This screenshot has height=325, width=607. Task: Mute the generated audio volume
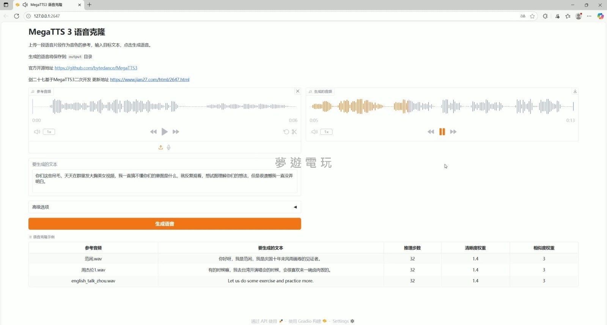pyautogui.click(x=314, y=132)
